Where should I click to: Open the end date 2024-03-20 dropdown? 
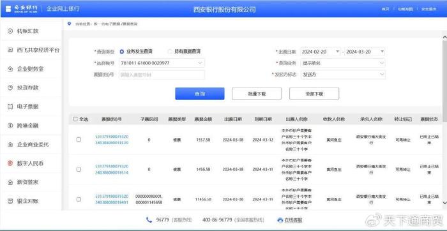(382, 52)
